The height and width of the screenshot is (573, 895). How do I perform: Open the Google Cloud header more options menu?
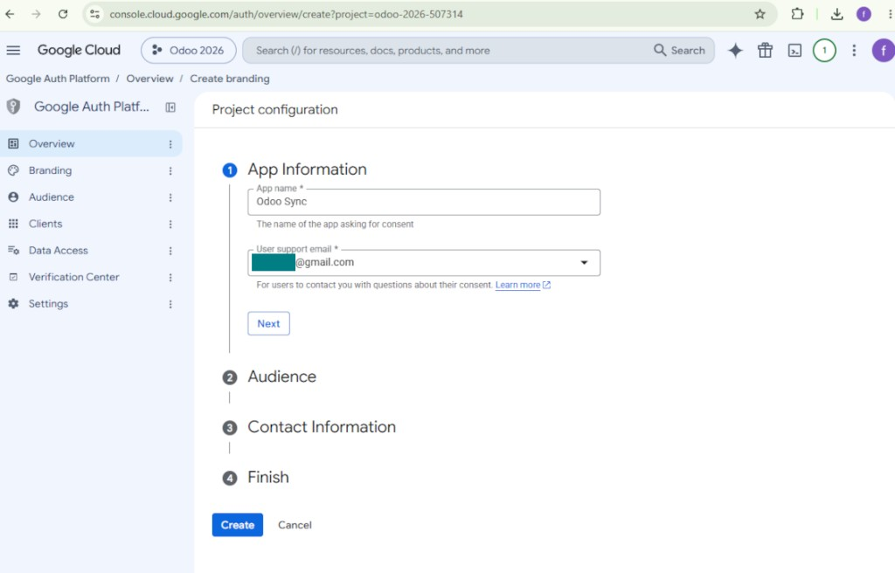[854, 50]
